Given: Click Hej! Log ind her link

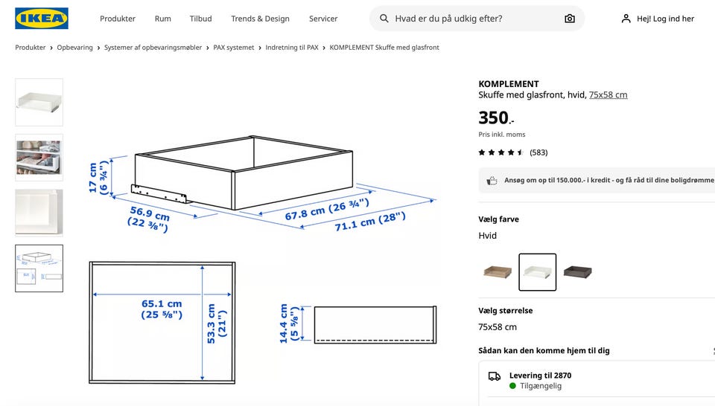Looking at the screenshot, I should 665,19.
